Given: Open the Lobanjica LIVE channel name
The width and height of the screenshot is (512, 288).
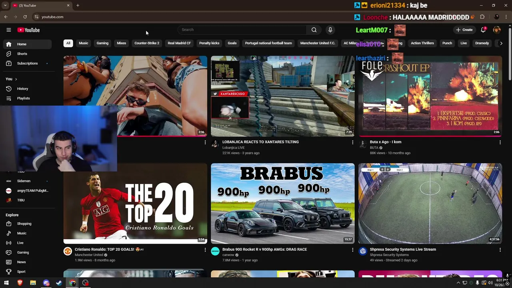Looking at the screenshot, I should [x=233, y=148].
